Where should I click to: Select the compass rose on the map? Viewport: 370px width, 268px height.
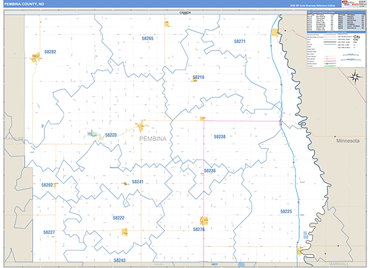[x=355, y=77]
